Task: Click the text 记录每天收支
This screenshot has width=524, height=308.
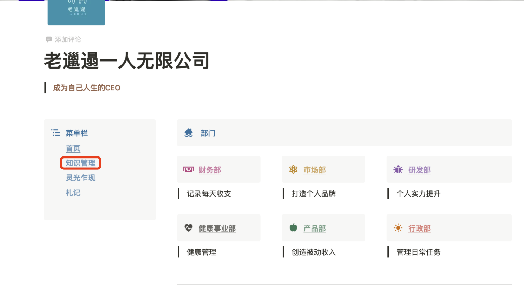Action: pyautogui.click(x=209, y=194)
